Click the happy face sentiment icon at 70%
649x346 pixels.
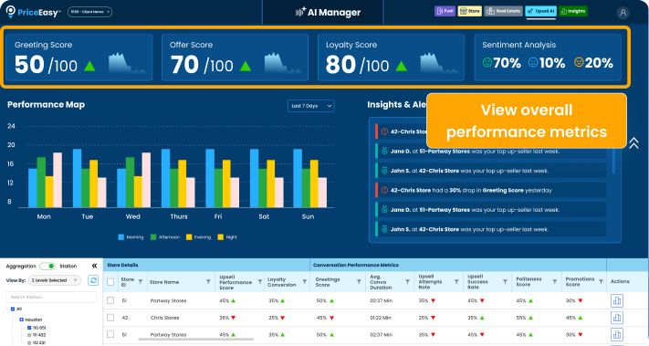click(x=487, y=62)
